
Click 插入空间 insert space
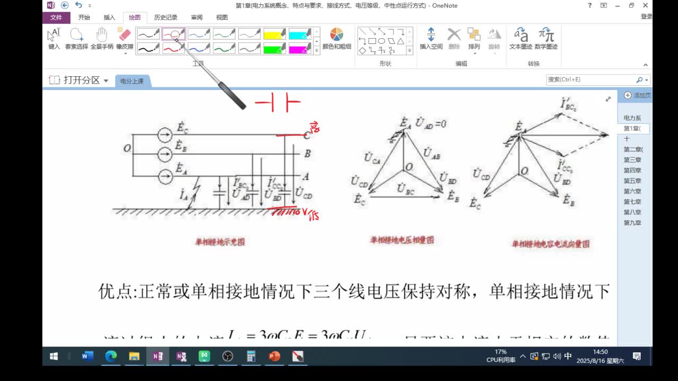(x=431, y=39)
